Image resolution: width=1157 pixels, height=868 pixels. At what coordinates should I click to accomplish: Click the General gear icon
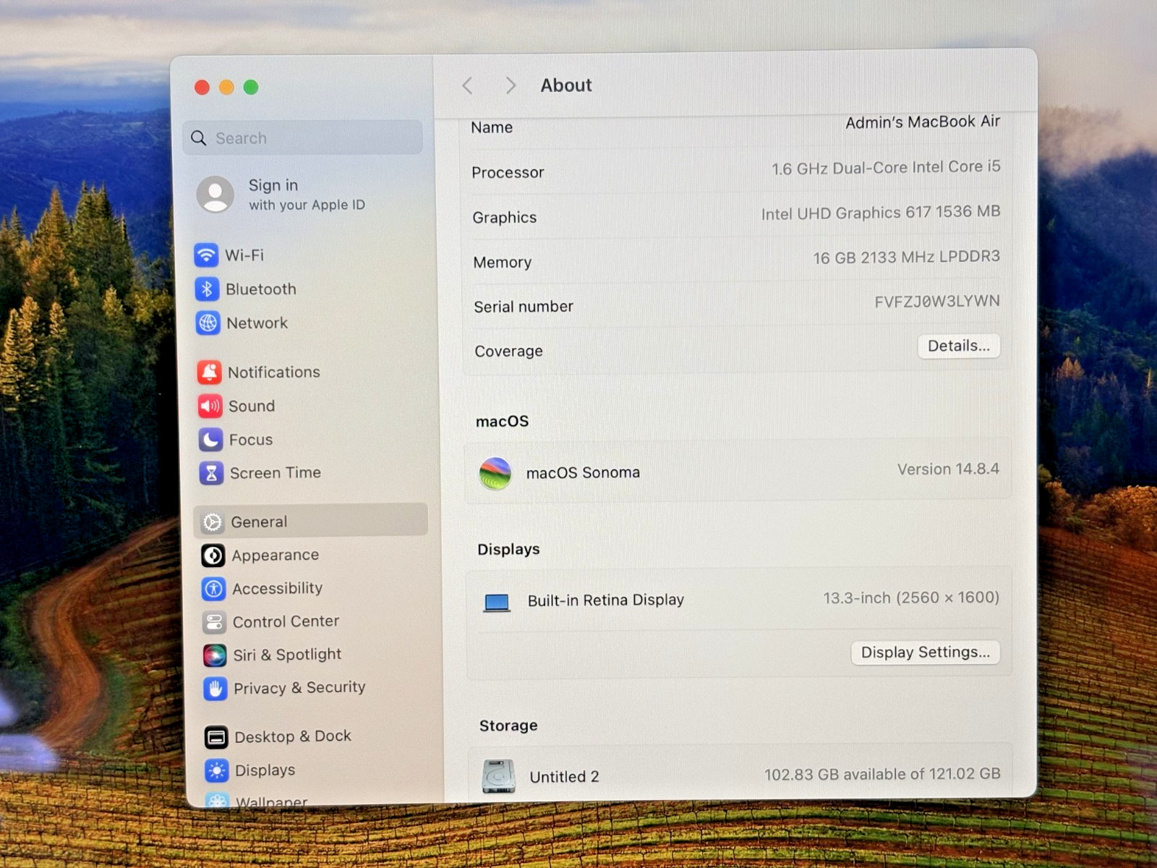212,522
